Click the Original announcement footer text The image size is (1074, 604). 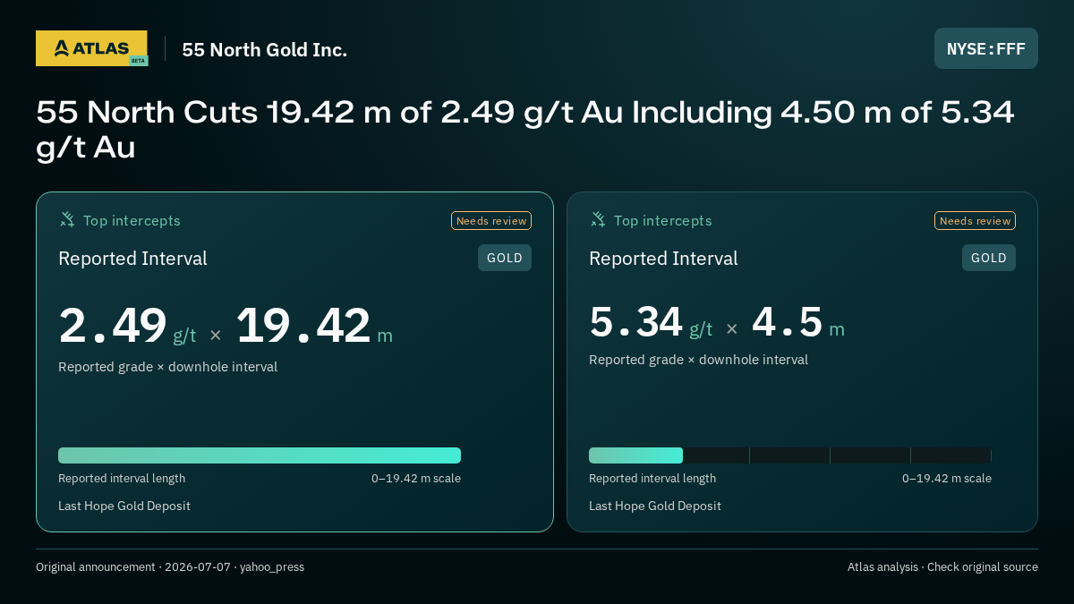click(x=170, y=567)
